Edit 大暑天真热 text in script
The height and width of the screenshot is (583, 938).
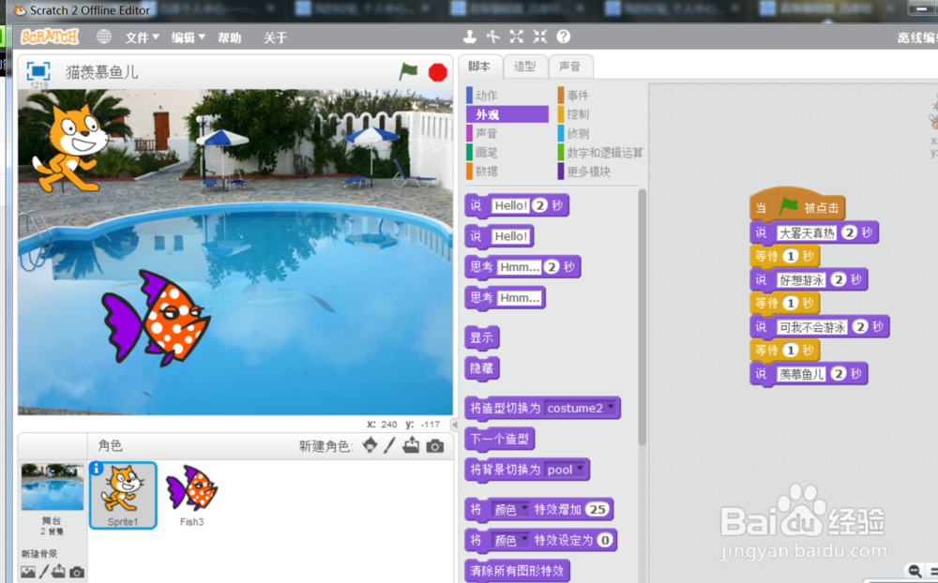point(807,233)
